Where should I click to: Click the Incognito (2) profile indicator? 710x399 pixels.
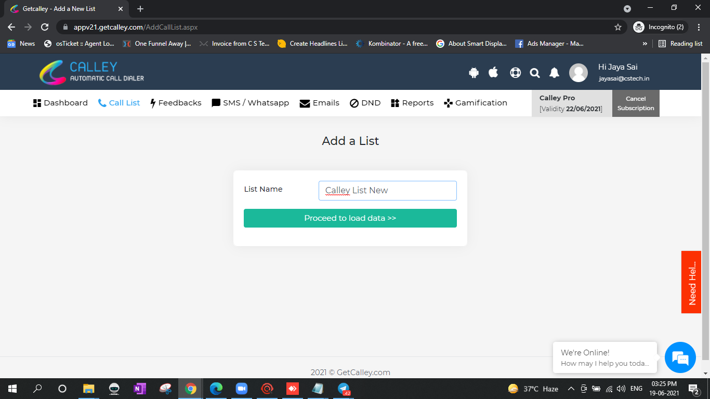tap(661, 27)
